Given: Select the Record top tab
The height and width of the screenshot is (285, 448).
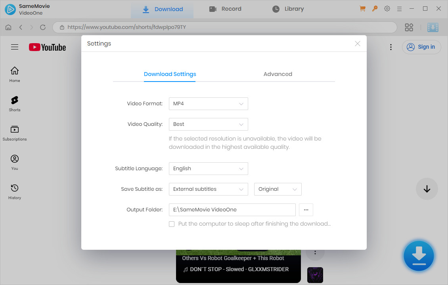Looking at the screenshot, I should 225,9.
